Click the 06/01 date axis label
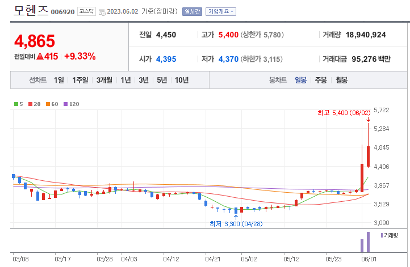This screenshot has height=267, width=410. pyautogui.click(x=369, y=259)
